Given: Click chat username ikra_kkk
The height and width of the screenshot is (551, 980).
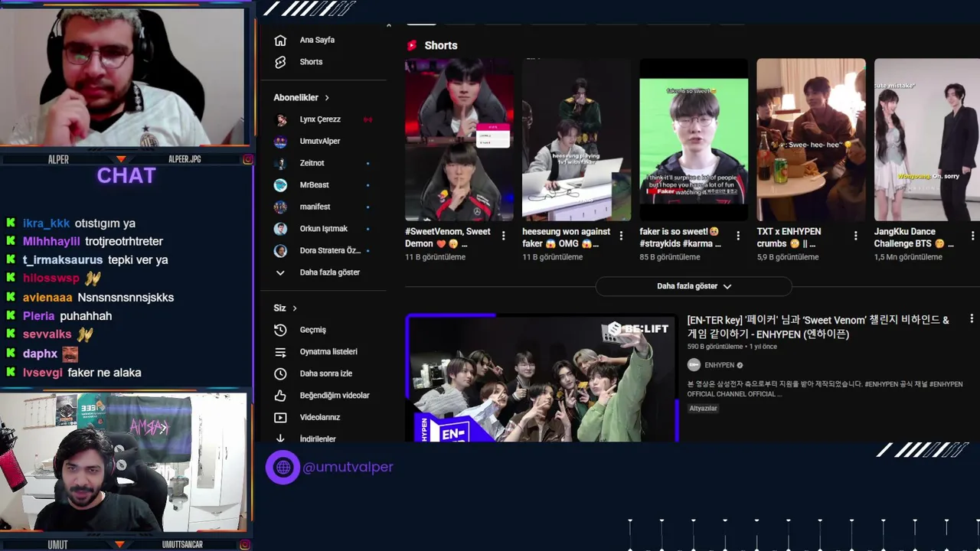Looking at the screenshot, I should pos(46,223).
